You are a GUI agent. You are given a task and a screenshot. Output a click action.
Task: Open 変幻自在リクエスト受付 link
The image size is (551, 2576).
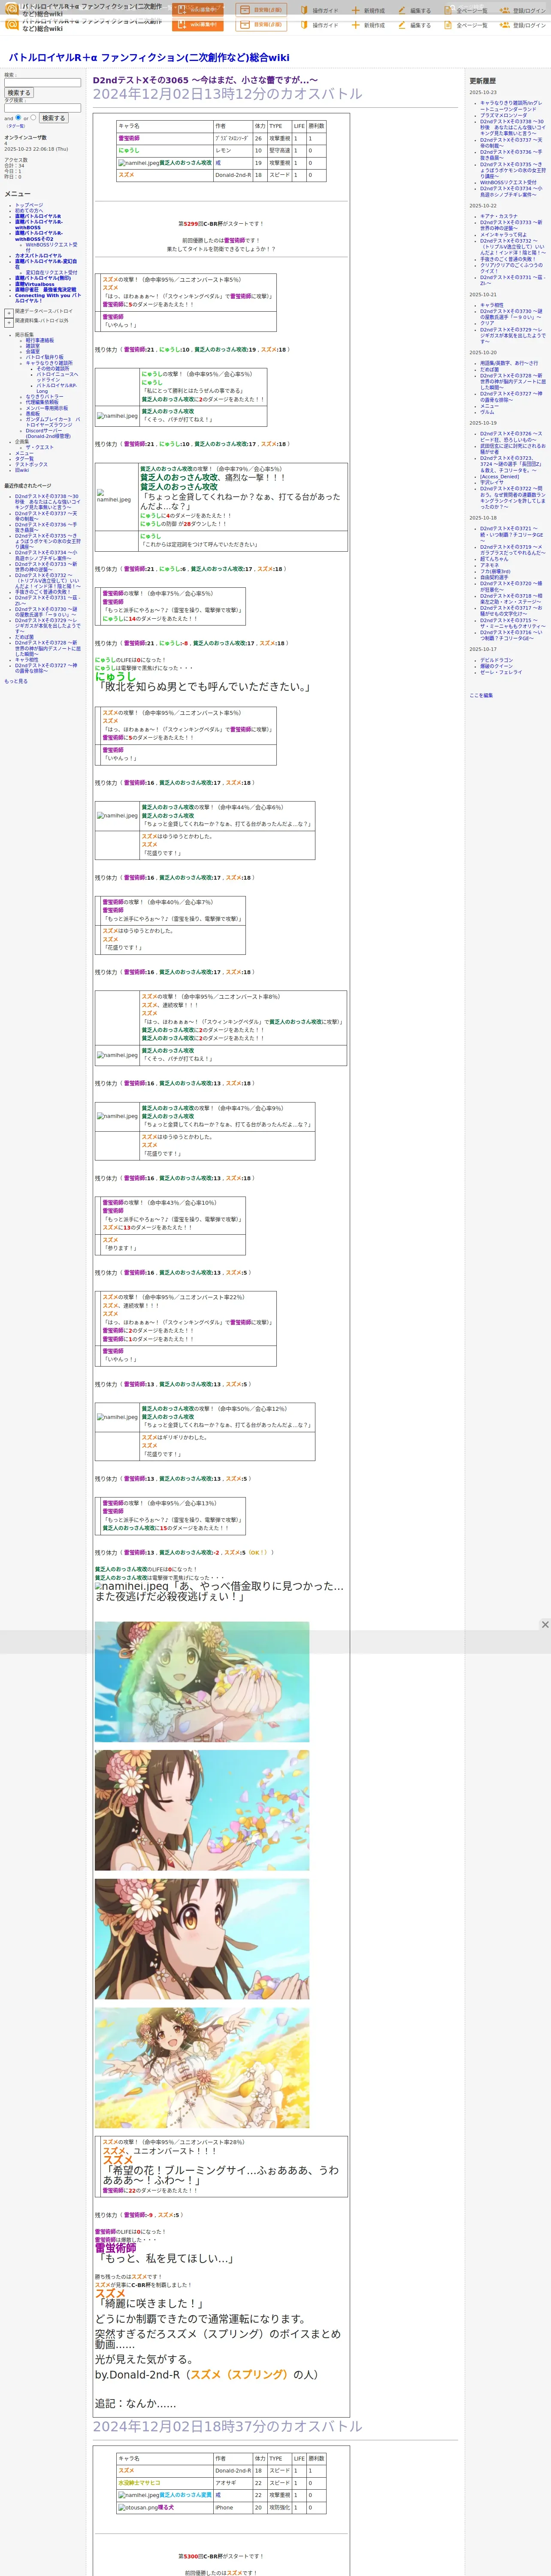point(51,272)
